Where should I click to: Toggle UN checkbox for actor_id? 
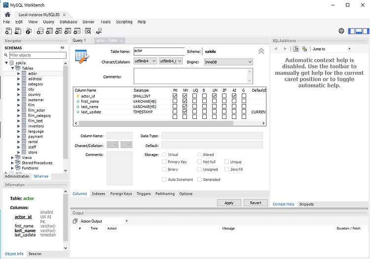coord(214,96)
